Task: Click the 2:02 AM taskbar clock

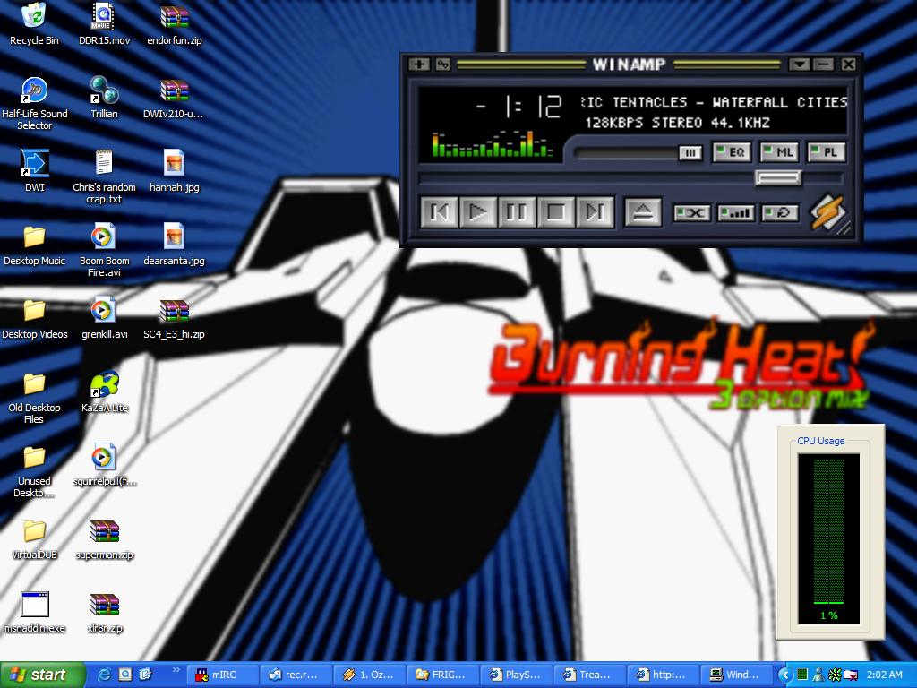Action: coord(884,675)
